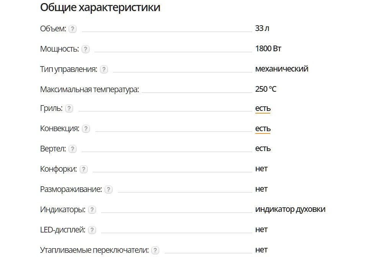Click help icon next to Объем
The width and height of the screenshot is (374, 270).
pos(72,29)
